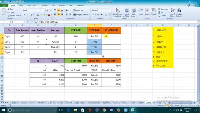This screenshot has height=113, width=200.
Task: Apply the red Font Color
Action: [49, 15]
